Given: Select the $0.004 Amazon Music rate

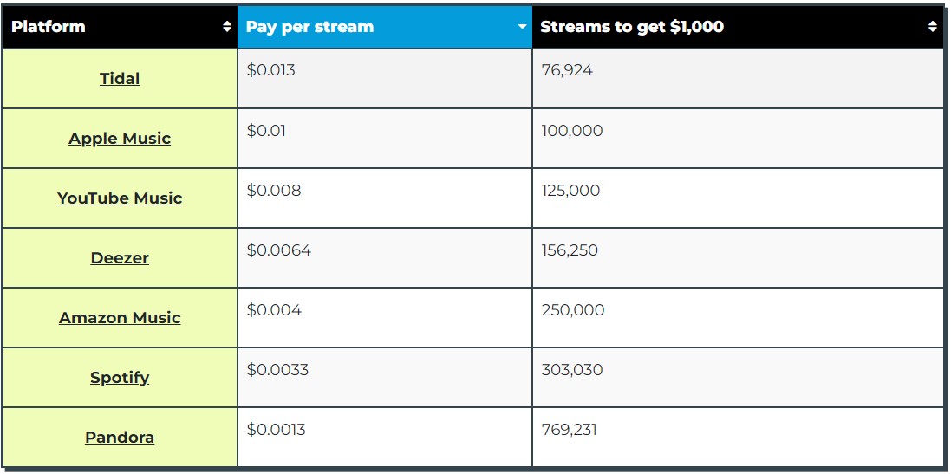Looking at the screenshot, I should pos(274,310).
